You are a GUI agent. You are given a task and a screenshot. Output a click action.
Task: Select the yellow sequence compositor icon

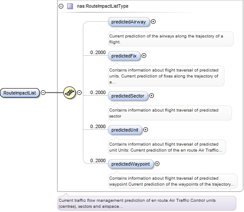[69, 93]
